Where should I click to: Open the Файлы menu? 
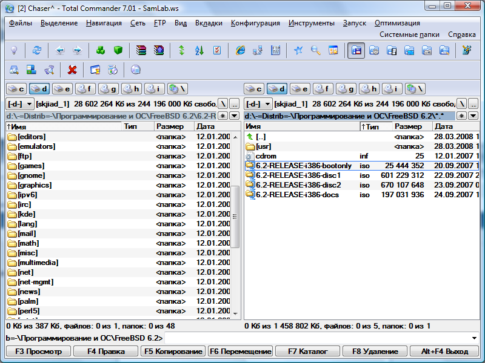click(x=21, y=23)
